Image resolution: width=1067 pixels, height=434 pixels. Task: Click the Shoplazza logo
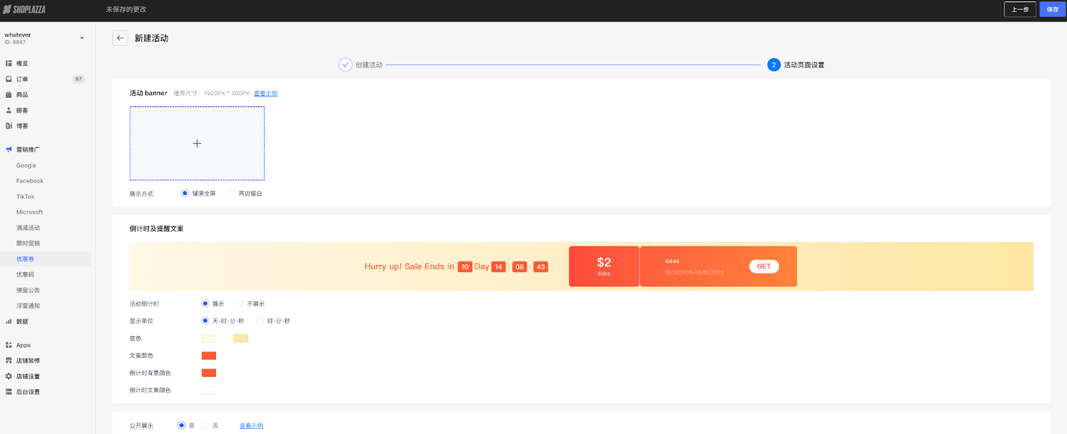pos(25,9)
